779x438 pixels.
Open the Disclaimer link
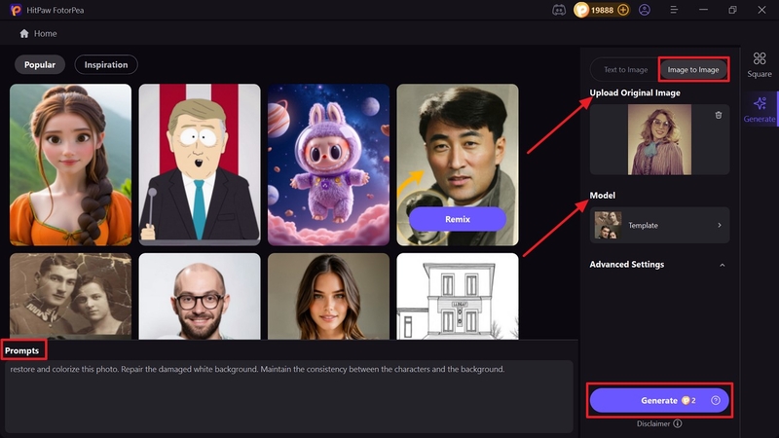(653, 423)
